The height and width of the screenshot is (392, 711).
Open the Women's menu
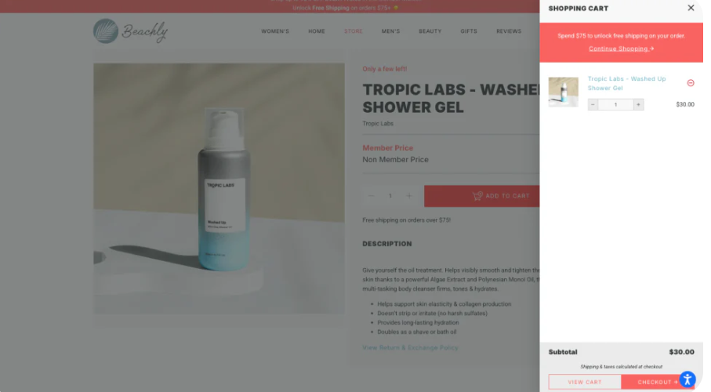275,31
